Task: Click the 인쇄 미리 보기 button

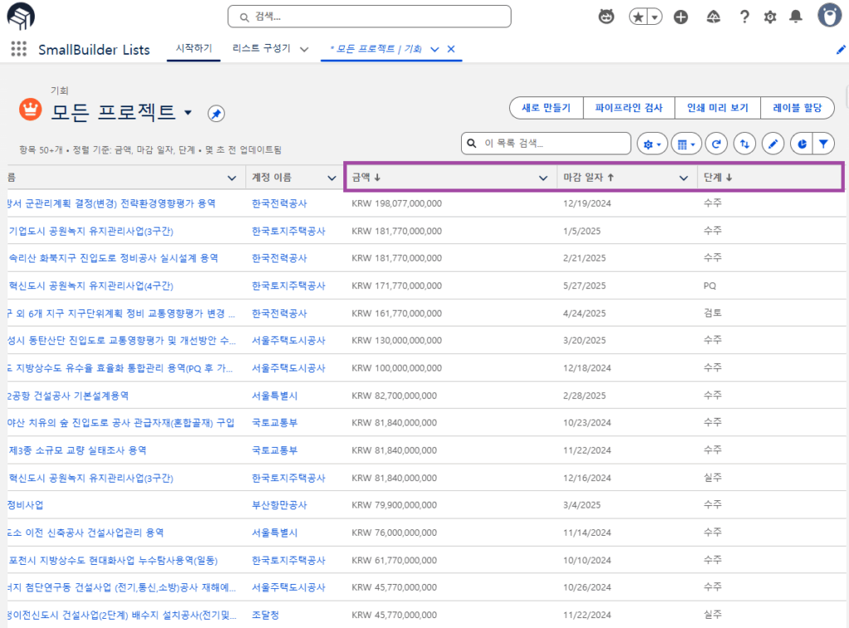Action: (x=717, y=108)
